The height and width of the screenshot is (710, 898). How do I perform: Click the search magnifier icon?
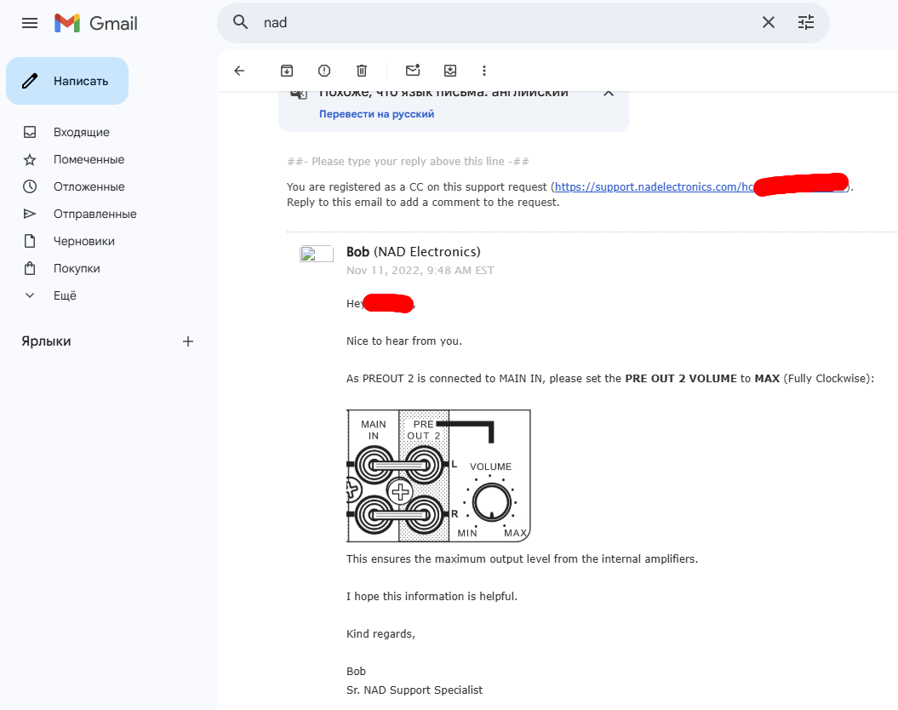[241, 23]
